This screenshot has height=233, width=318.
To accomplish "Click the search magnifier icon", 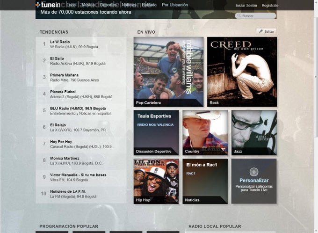I will tap(238, 15).
